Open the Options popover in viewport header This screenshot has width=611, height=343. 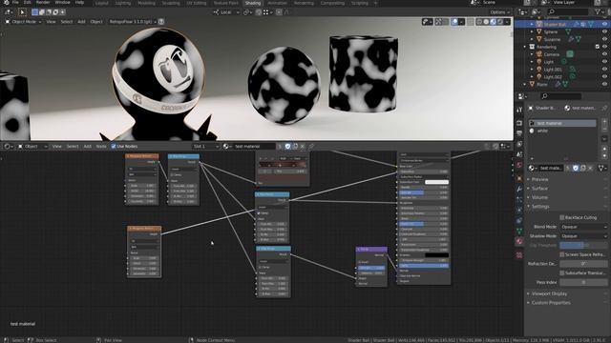point(499,12)
